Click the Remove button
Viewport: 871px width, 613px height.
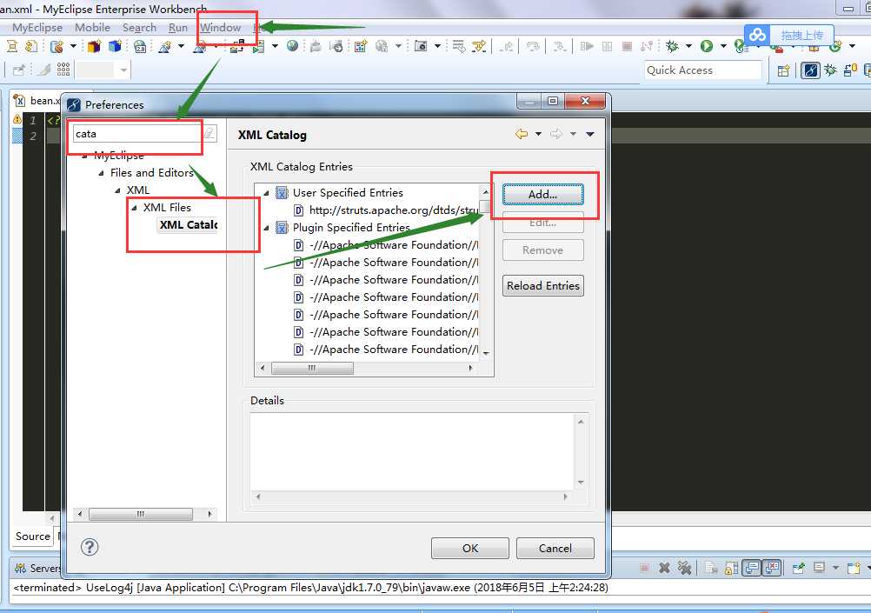542,250
